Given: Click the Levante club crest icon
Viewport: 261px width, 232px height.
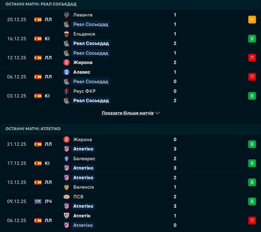Looking at the screenshot, I should [x=67, y=15].
